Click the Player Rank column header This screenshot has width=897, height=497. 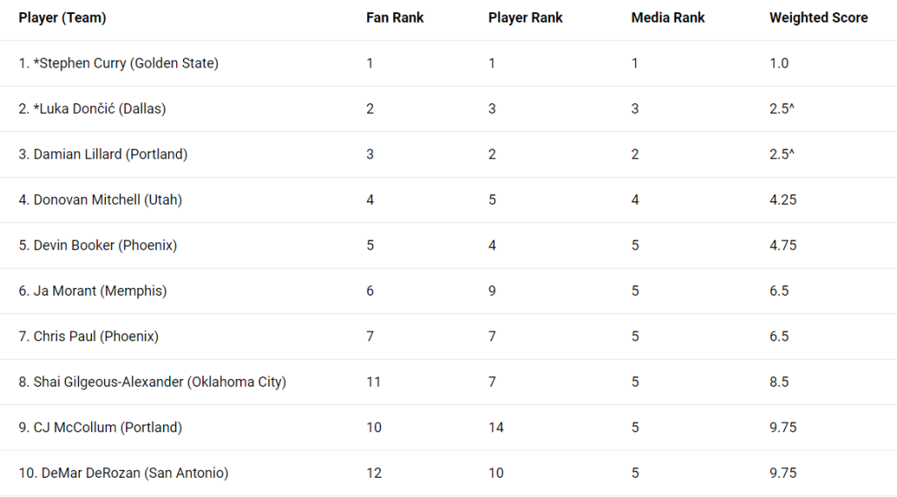526,17
